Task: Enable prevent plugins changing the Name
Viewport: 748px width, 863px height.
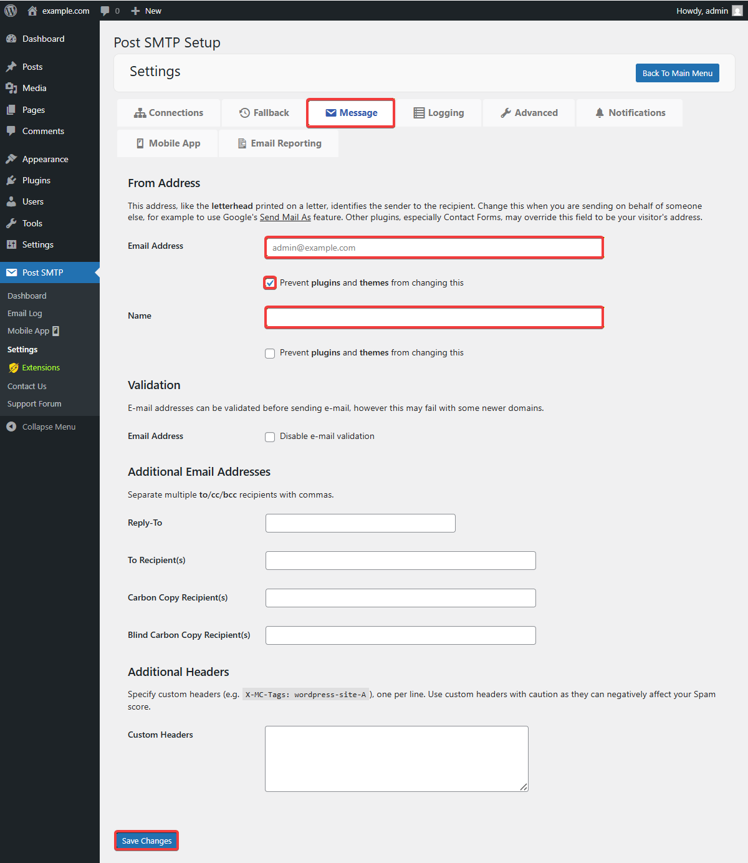Action: click(270, 354)
